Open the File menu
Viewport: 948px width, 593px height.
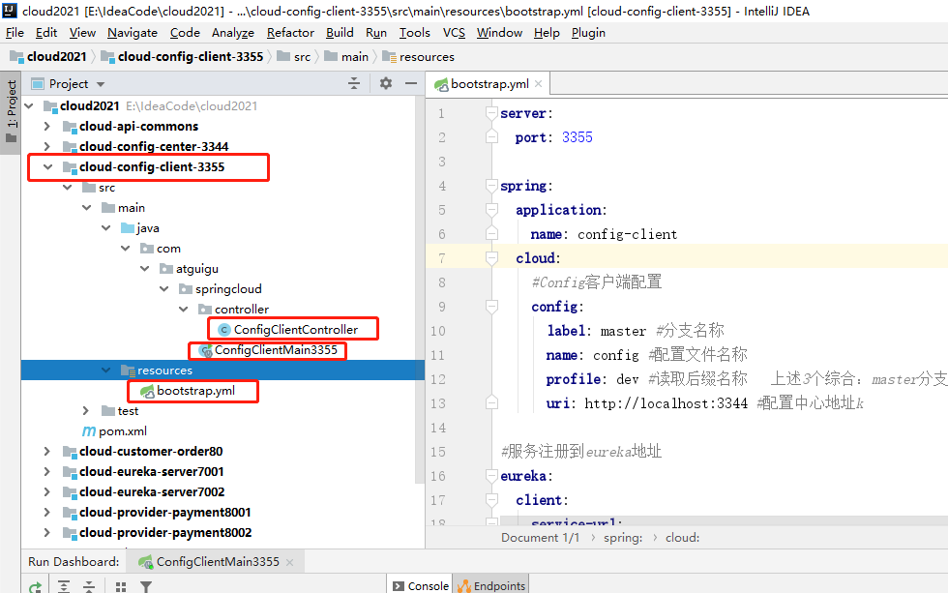click(15, 33)
